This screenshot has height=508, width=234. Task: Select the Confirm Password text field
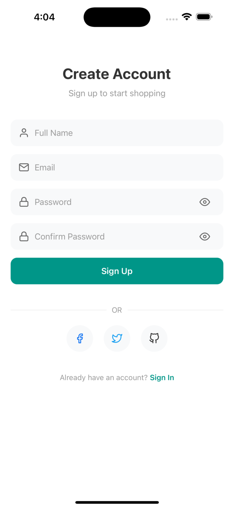point(113,236)
